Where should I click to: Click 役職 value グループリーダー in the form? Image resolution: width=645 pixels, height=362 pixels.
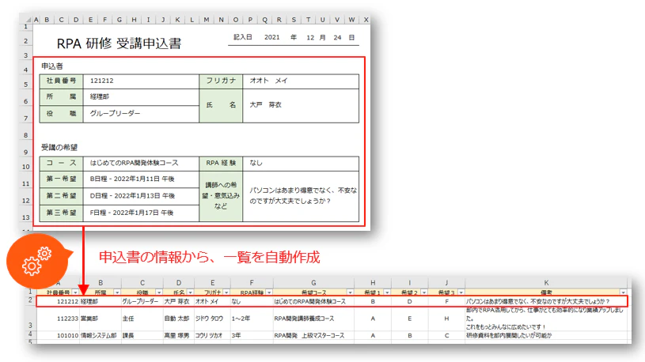point(116,113)
